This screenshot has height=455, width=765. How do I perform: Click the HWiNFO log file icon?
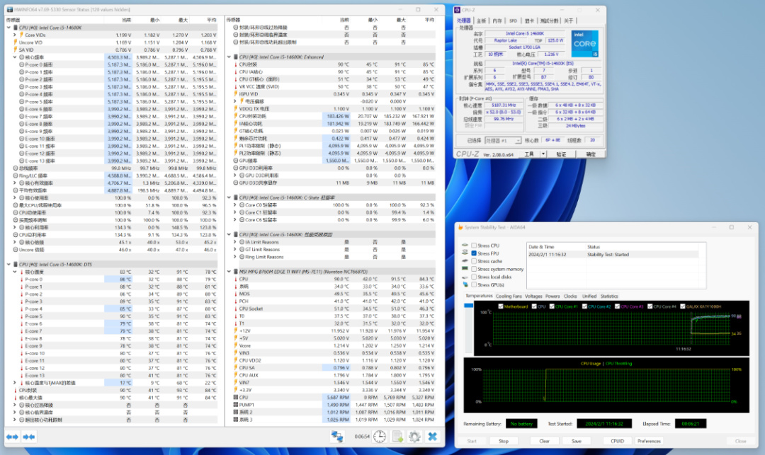click(398, 437)
